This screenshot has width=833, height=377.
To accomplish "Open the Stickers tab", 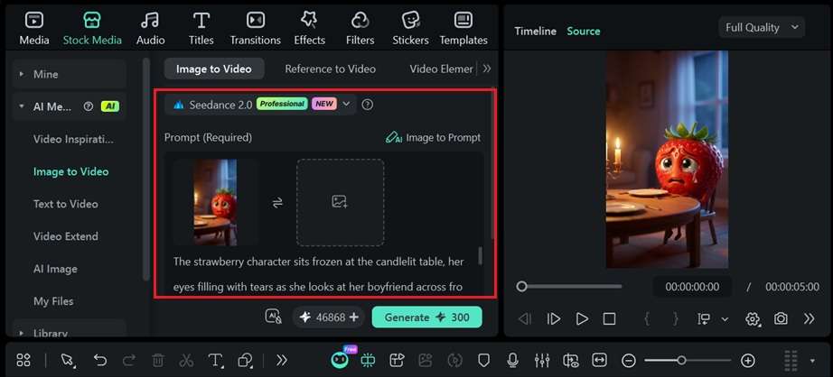I will click(x=411, y=29).
